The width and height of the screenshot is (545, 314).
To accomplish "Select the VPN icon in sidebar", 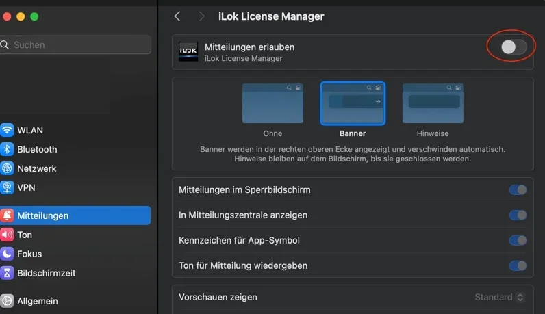I will (x=7, y=187).
